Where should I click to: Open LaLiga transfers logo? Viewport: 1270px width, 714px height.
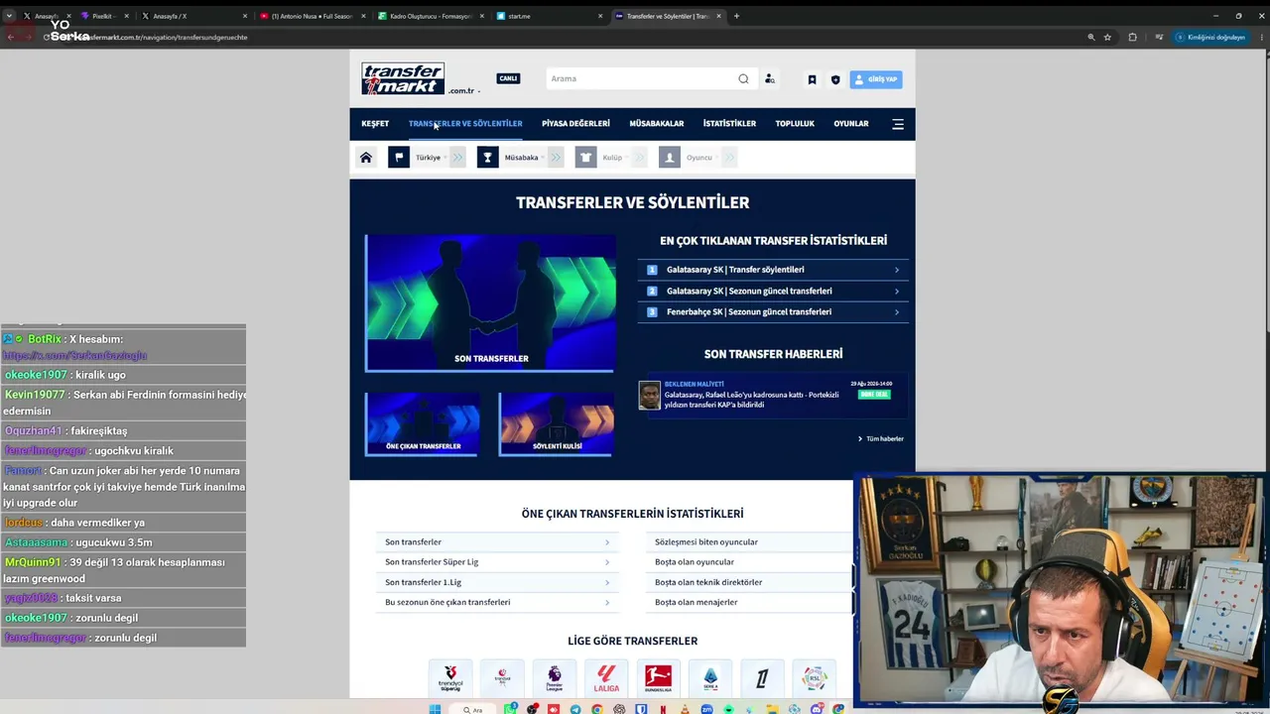pyautogui.click(x=606, y=678)
